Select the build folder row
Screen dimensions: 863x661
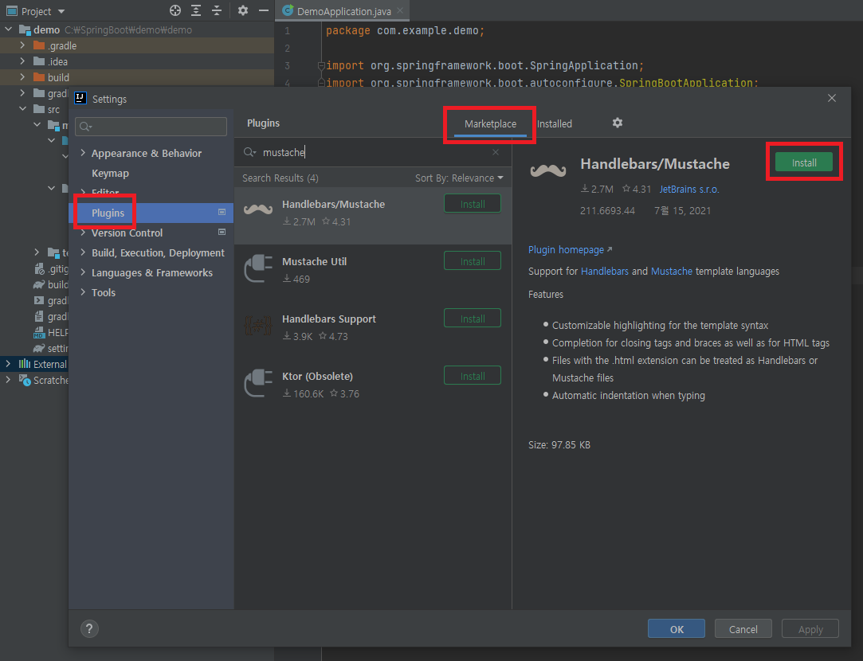(x=137, y=77)
